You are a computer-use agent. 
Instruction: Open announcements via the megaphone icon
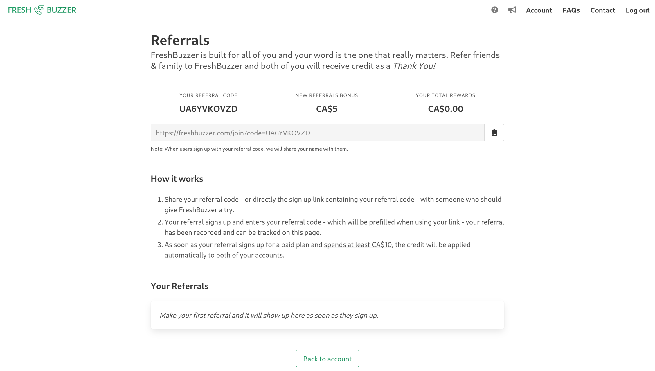(x=512, y=10)
